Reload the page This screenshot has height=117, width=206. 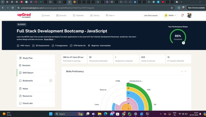tap(13, 8)
